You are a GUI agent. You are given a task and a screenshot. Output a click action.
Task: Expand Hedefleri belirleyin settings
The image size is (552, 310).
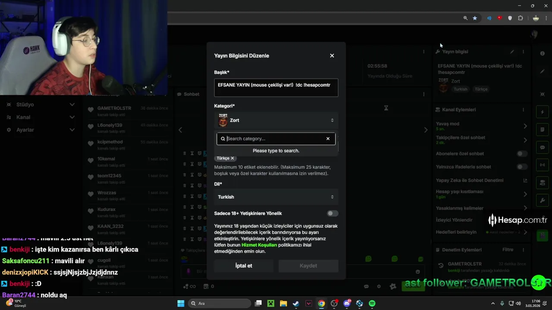525,232
